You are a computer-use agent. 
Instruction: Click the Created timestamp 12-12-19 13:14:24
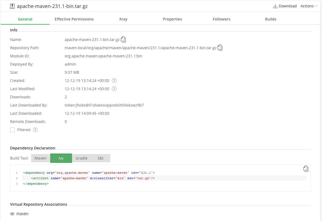[x=87, y=81]
